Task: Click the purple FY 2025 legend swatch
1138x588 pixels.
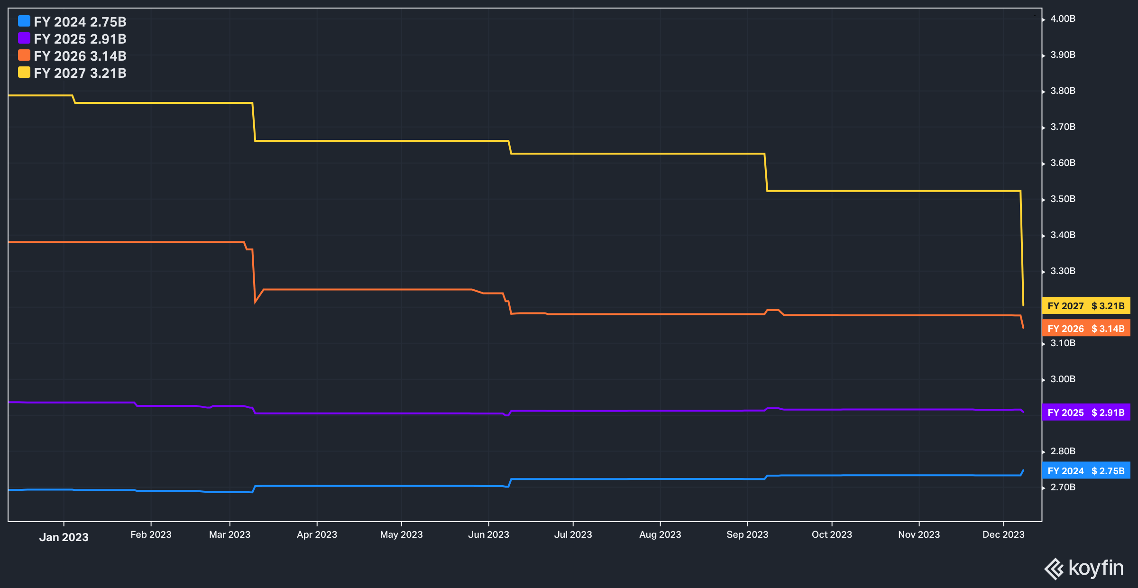Action: pos(24,38)
